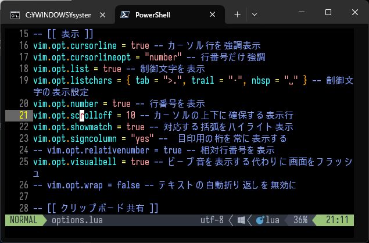
Task: Close the C:\WINDOWS\system tab
Action: (x=104, y=15)
